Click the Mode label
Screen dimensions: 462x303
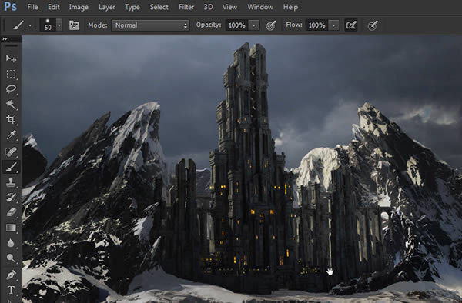(98, 25)
